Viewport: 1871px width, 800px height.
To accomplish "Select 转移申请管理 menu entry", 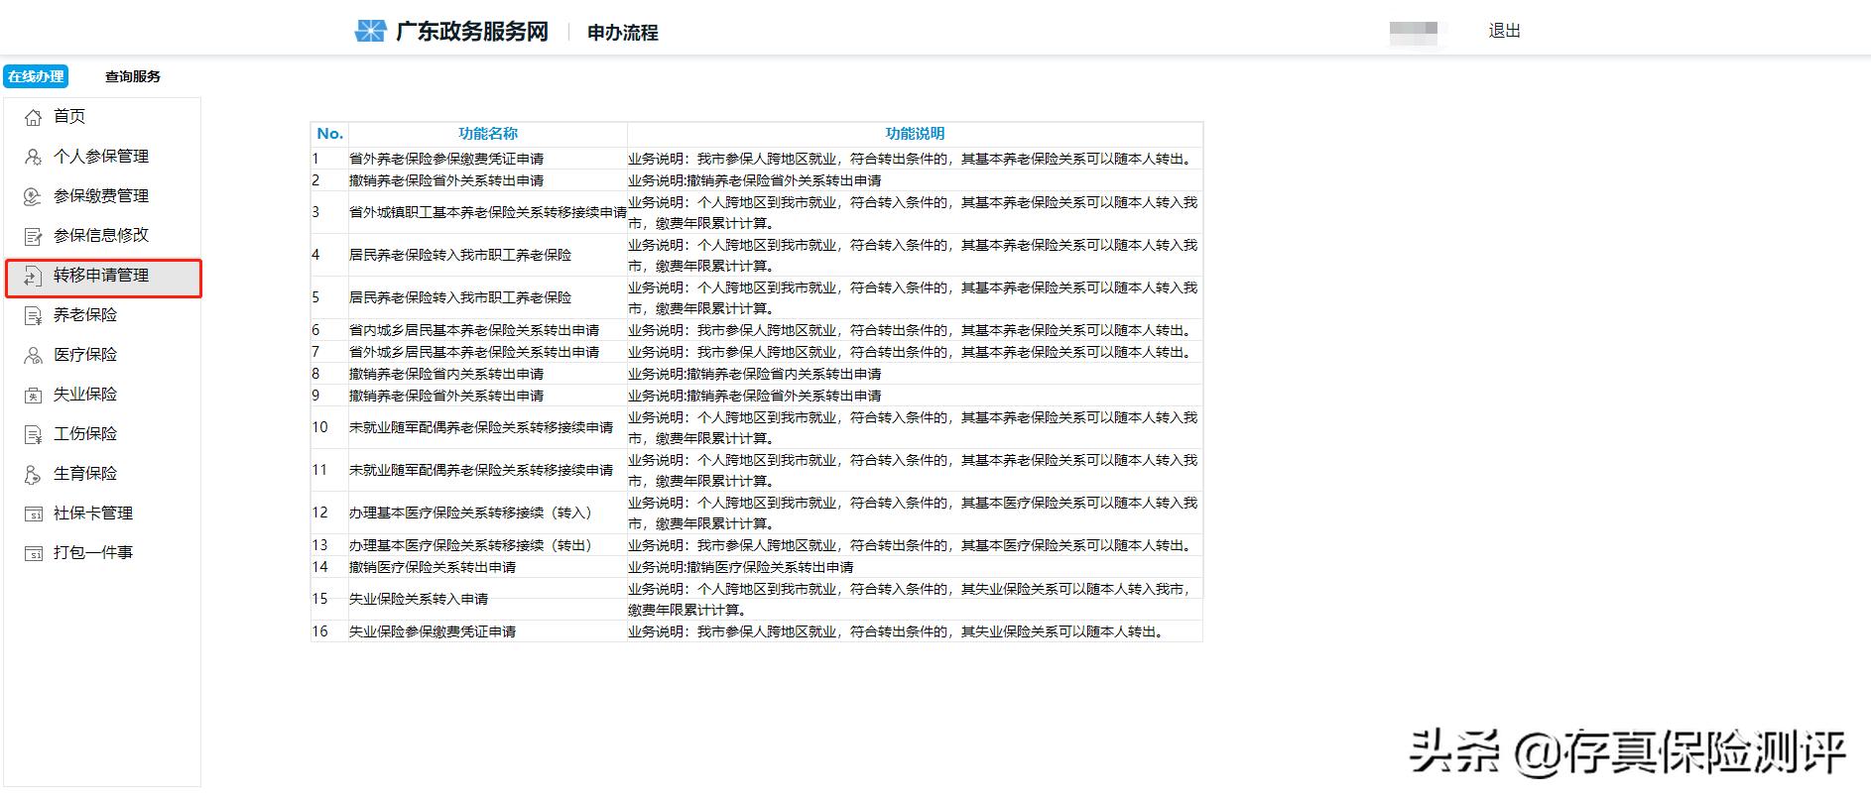I will [103, 278].
